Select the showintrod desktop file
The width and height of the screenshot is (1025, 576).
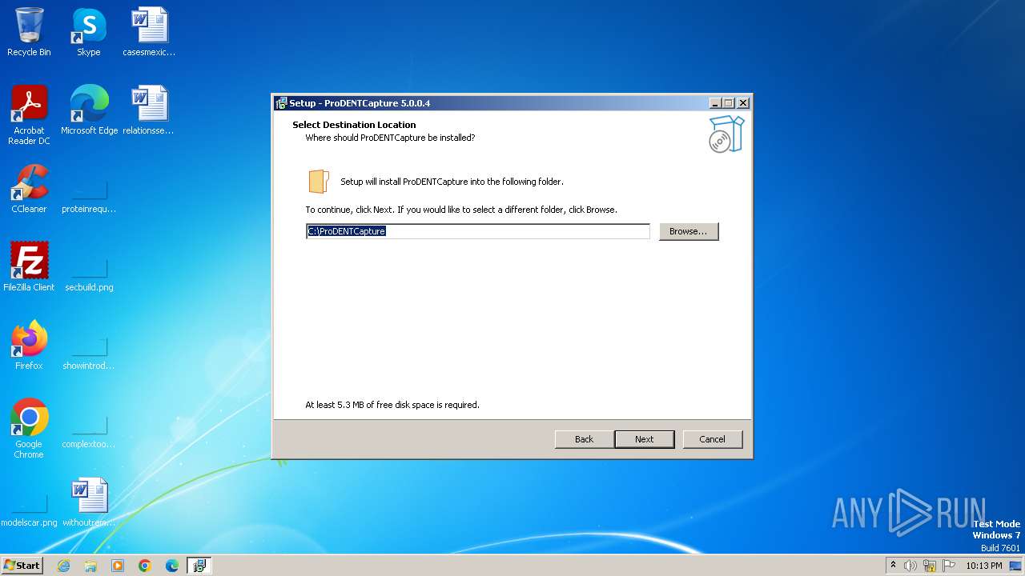(x=89, y=353)
